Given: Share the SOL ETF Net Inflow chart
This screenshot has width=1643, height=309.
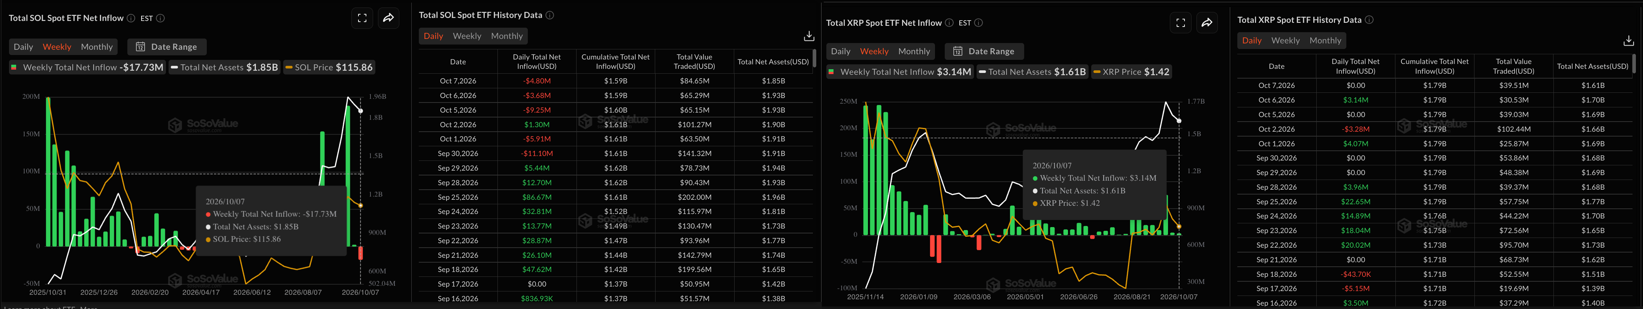Looking at the screenshot, I should (x=388, y=18).
